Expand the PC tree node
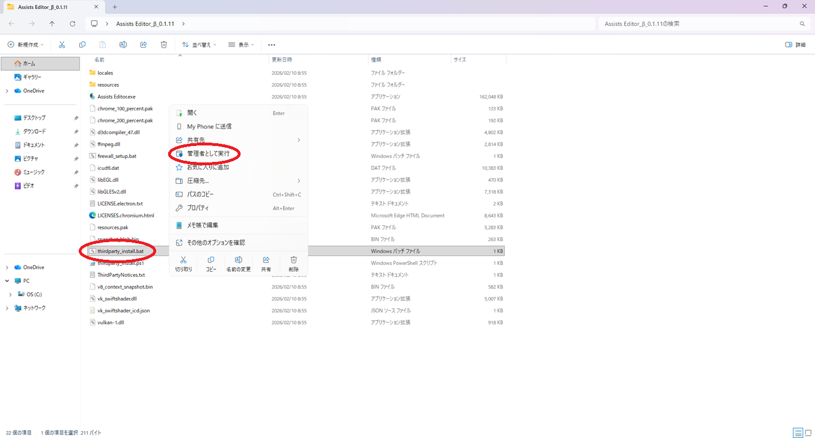 click(x=7, y=281)
